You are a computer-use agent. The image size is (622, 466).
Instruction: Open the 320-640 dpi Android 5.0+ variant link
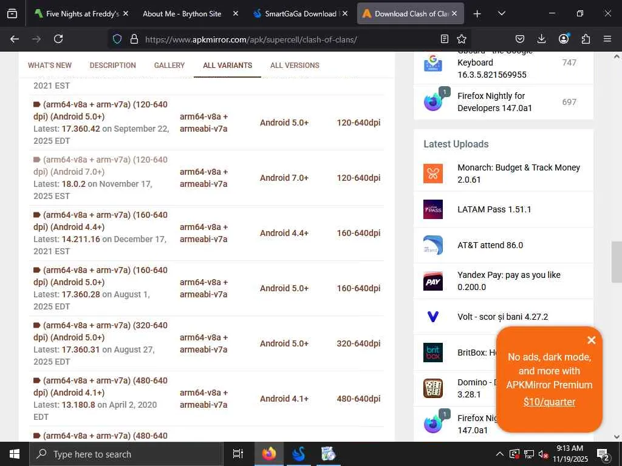[x=100, y=331]
